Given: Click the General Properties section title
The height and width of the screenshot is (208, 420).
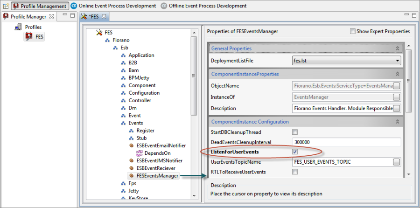Looking at the screenshot, I should pos(231,49).
